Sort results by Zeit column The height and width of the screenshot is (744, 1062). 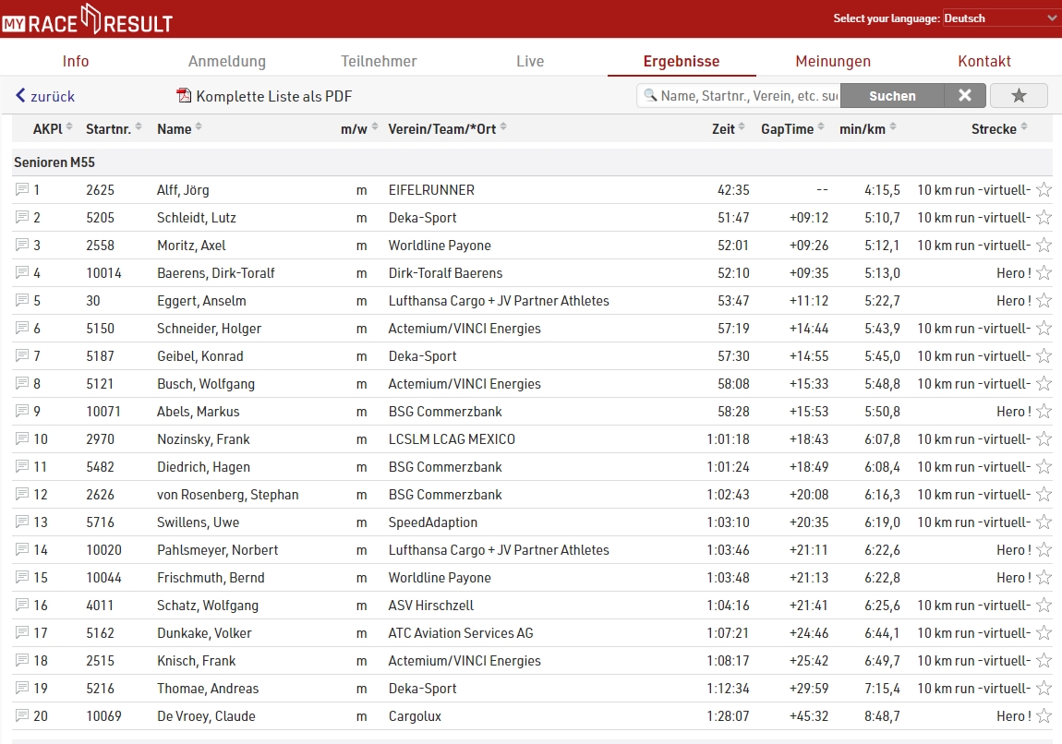[x=728, y=128]
